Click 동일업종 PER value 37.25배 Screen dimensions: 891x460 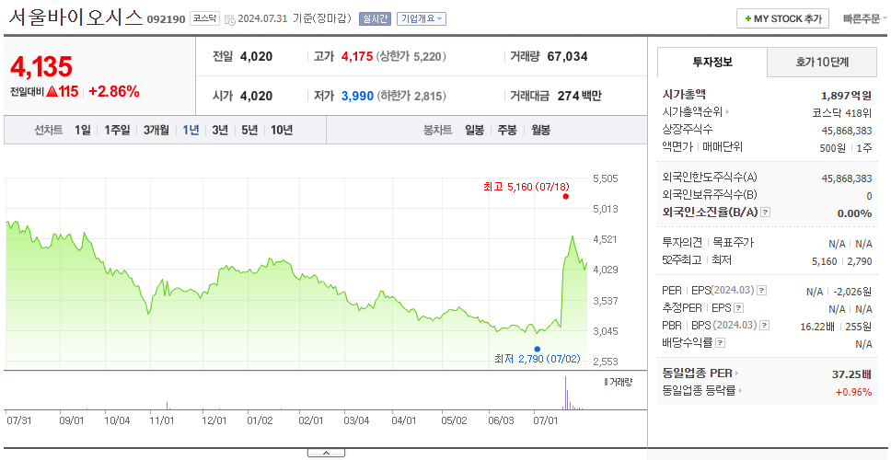pos(851,374)
